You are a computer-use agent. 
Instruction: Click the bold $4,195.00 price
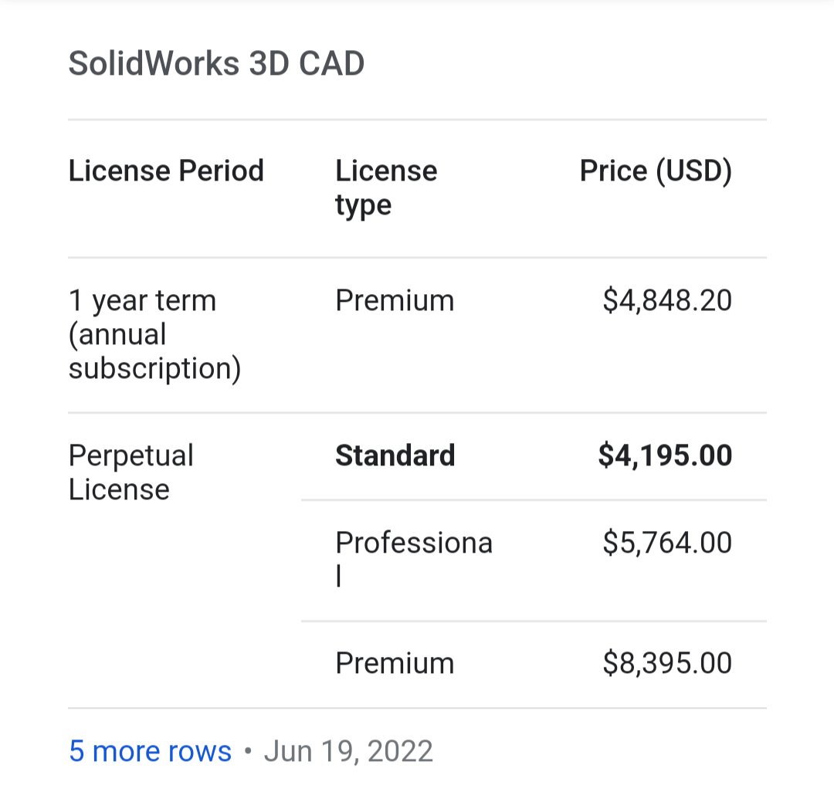[666, 455]
